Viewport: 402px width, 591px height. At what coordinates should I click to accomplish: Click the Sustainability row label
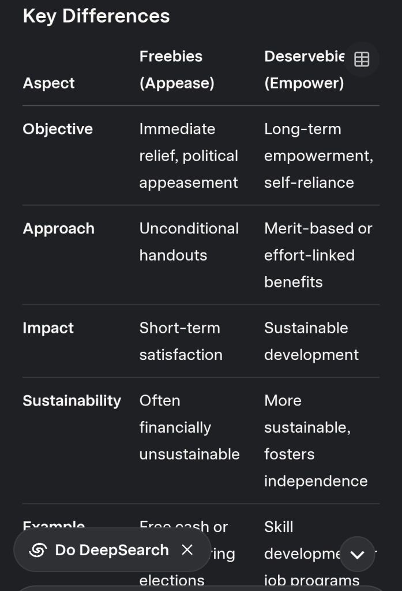point(72,400)
